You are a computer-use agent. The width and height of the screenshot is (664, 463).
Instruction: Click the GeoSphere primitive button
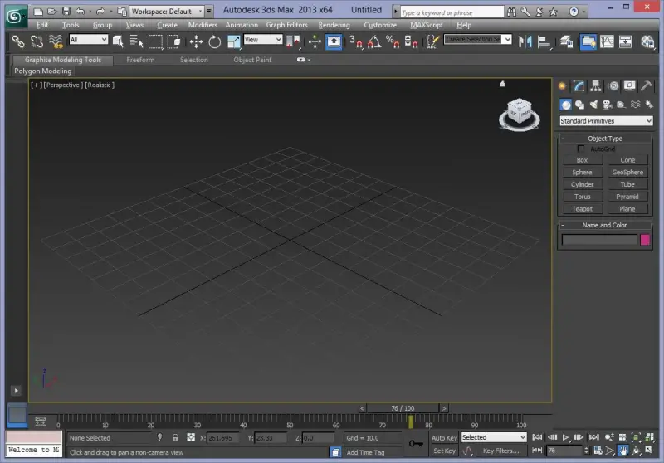click(x=627, y=173)
